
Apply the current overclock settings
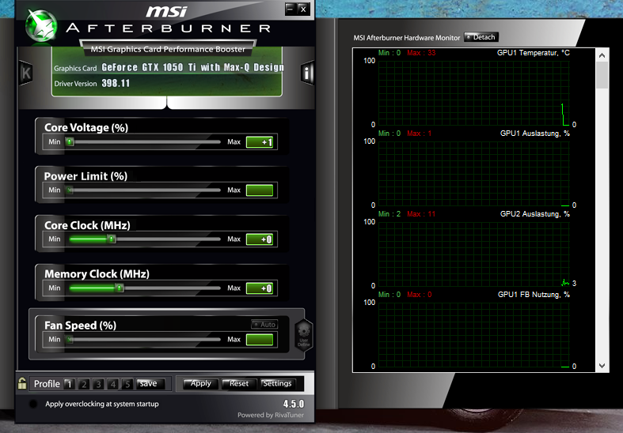200,383
